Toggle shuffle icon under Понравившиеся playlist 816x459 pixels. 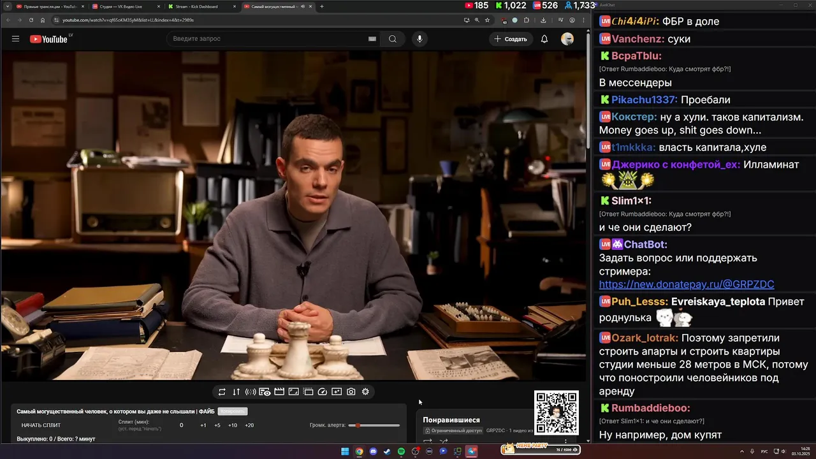click(444, 441)
